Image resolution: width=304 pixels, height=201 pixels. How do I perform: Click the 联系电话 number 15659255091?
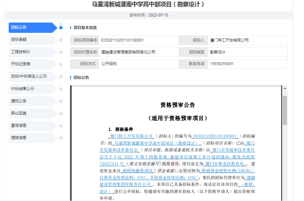pyautogui.click(x=222, y=64)
